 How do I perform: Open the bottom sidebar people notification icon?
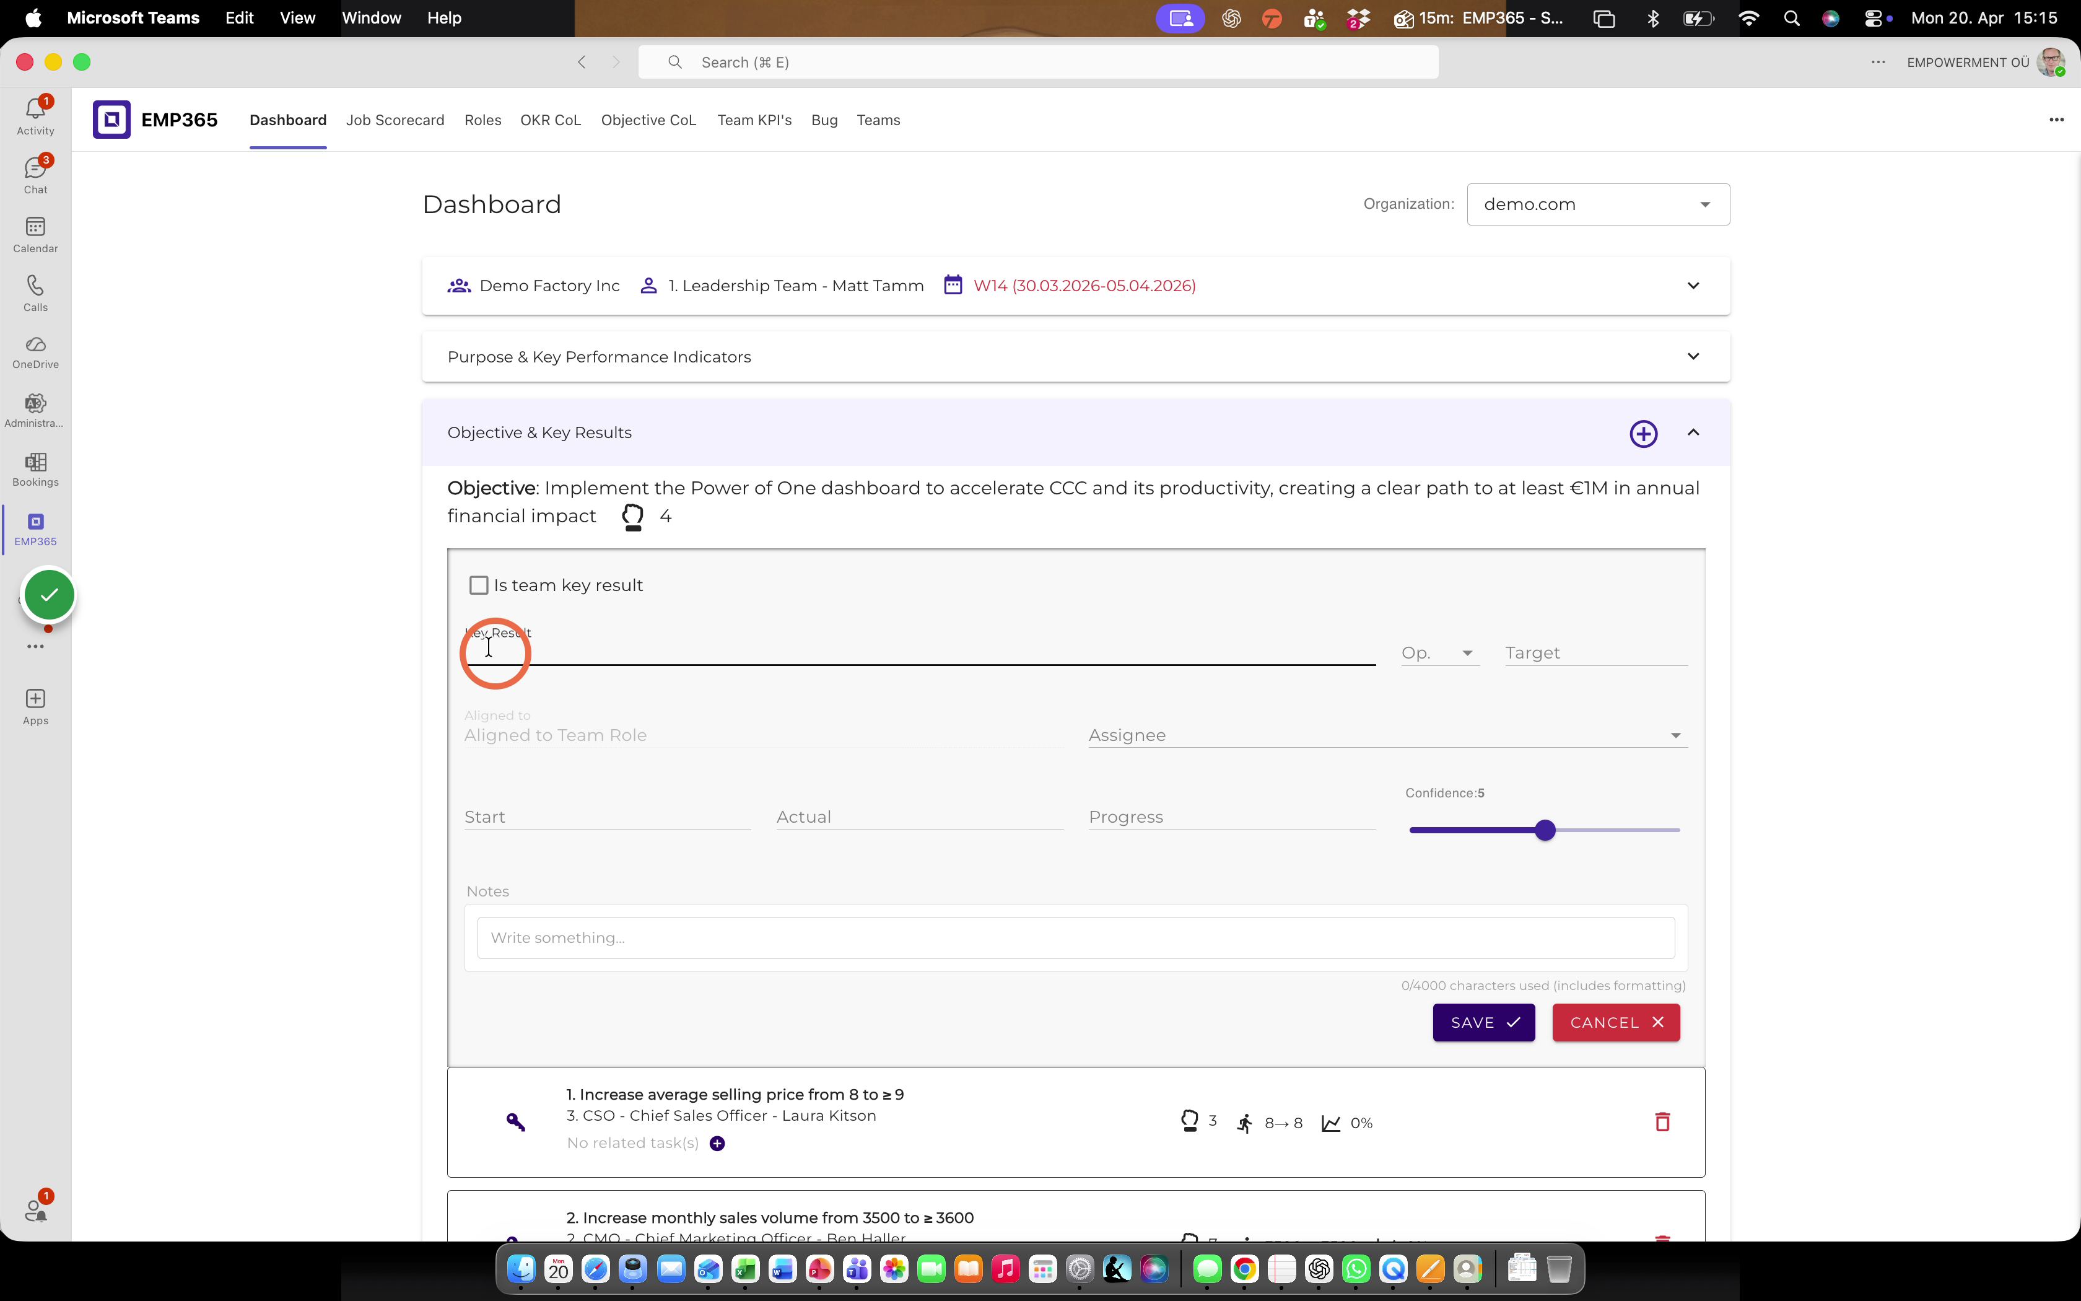click(35, 1210)
